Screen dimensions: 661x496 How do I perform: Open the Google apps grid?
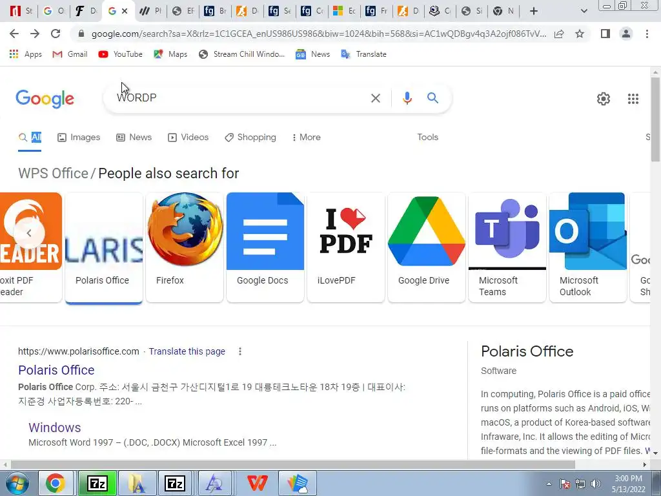pyautogui.click(x=633, y=99)
